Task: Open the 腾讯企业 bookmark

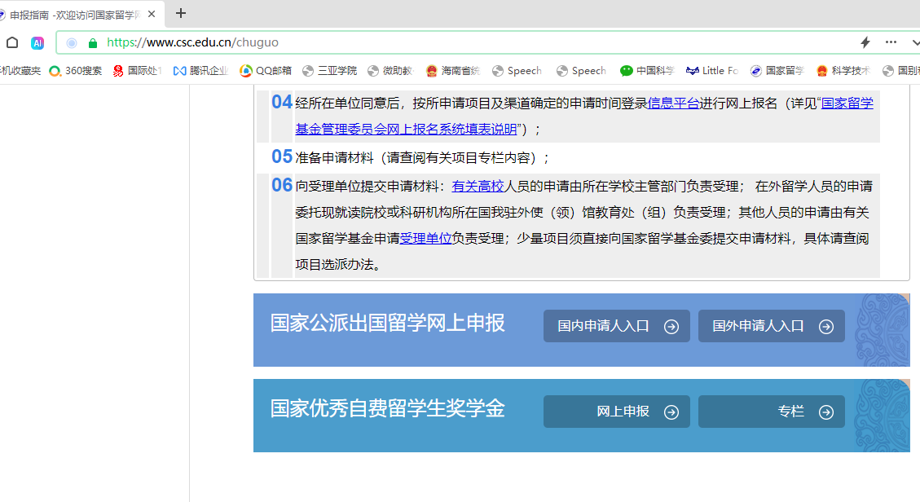Action: point(200,71)
